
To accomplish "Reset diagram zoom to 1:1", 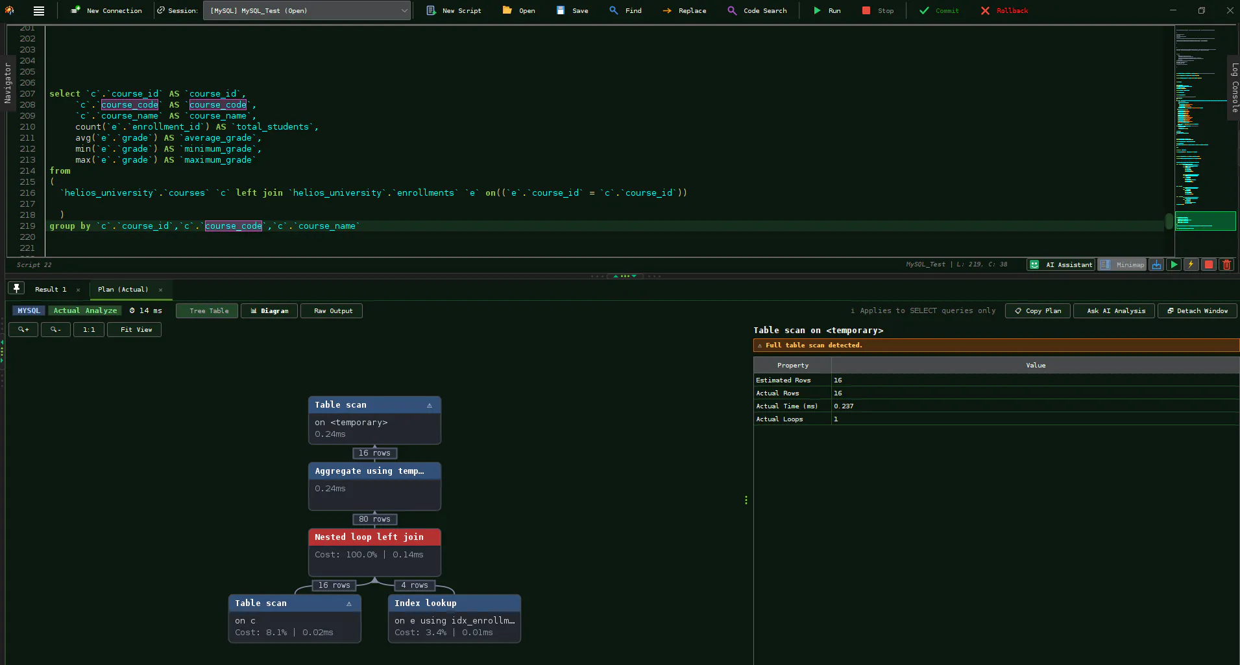I will coord(89,329).
